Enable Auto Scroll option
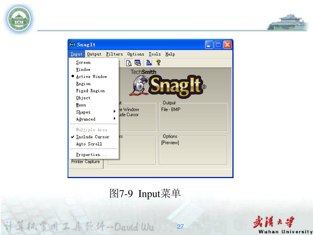Image resolution: width=313 pixels, height=235 pixels. pyautogui.click(x=94, y=144)
